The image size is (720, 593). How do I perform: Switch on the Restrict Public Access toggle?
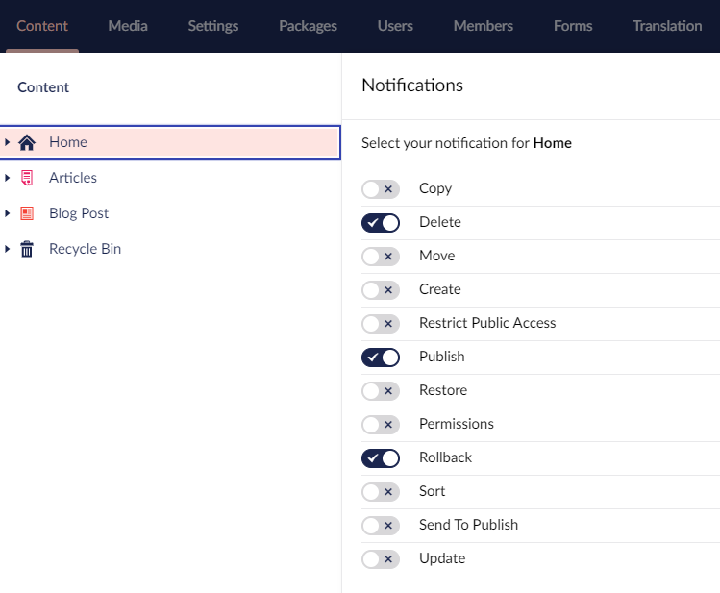pos(380,324)
